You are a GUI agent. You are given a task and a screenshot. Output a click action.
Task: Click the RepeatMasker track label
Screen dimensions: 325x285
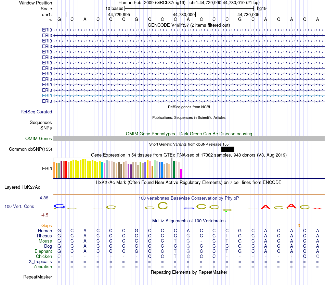[x=38, y=277]
